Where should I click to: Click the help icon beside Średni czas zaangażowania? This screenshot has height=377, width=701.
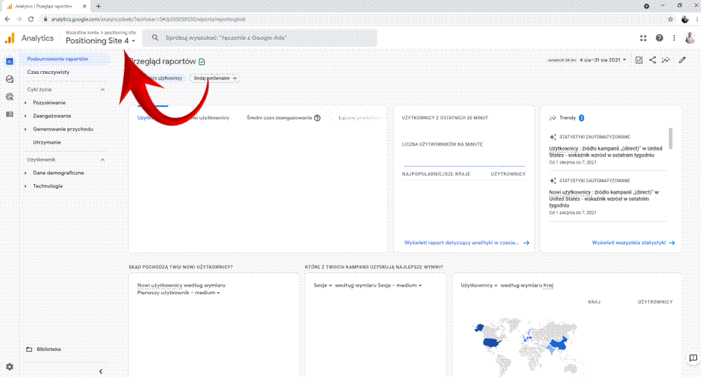(317, 118)
